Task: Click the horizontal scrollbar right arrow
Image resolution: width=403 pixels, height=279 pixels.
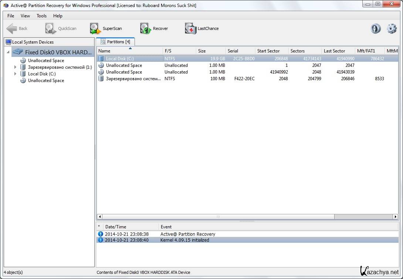Action: click(x=395, y=217)
